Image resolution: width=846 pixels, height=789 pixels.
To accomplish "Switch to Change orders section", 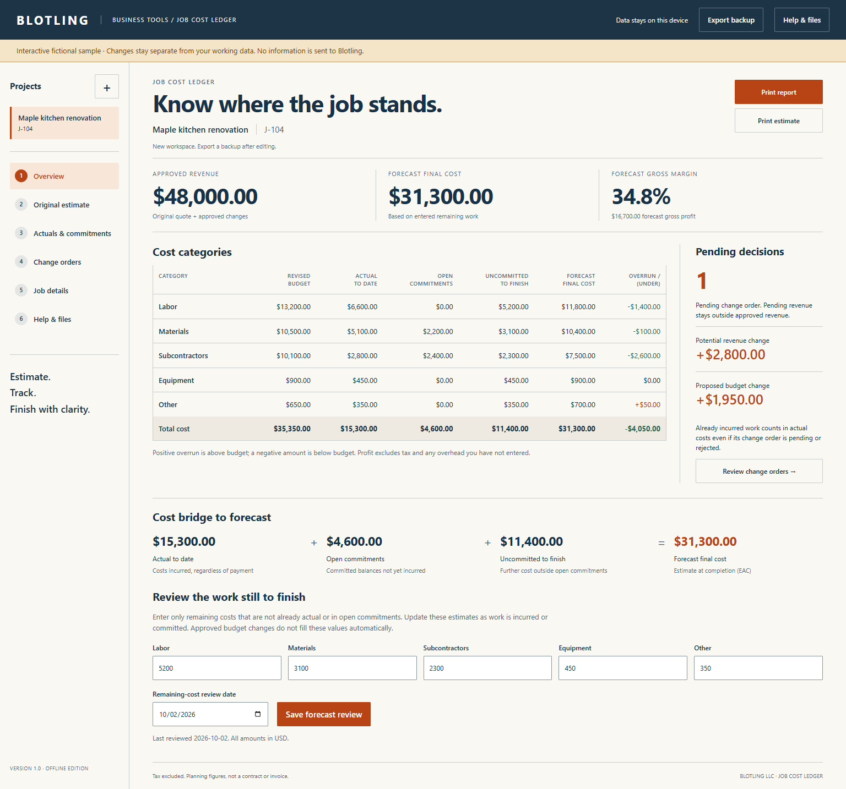I will pyautogui.click(x=64, y=262).
